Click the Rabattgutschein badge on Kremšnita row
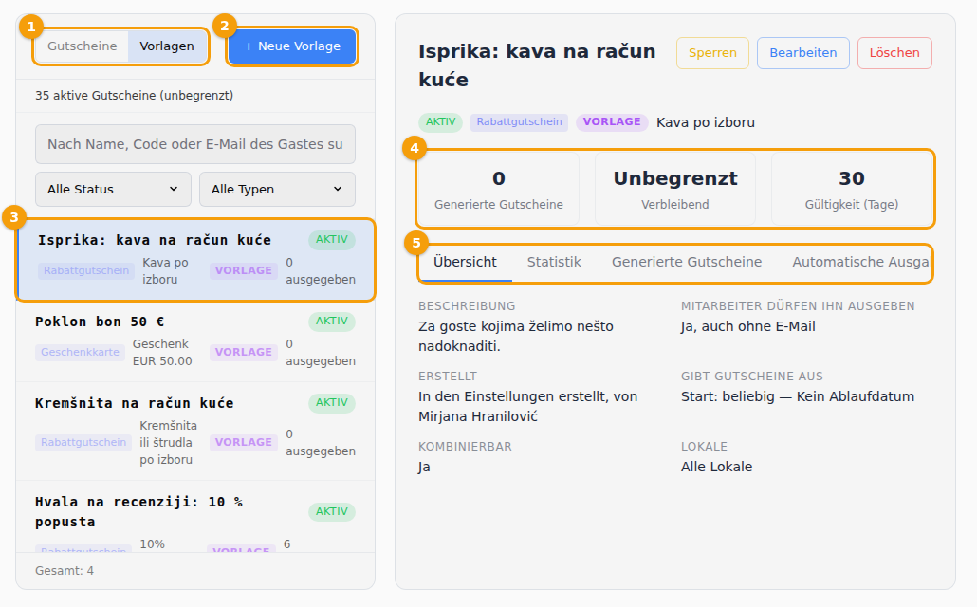The image size is (977, 607). click(83, 443)
